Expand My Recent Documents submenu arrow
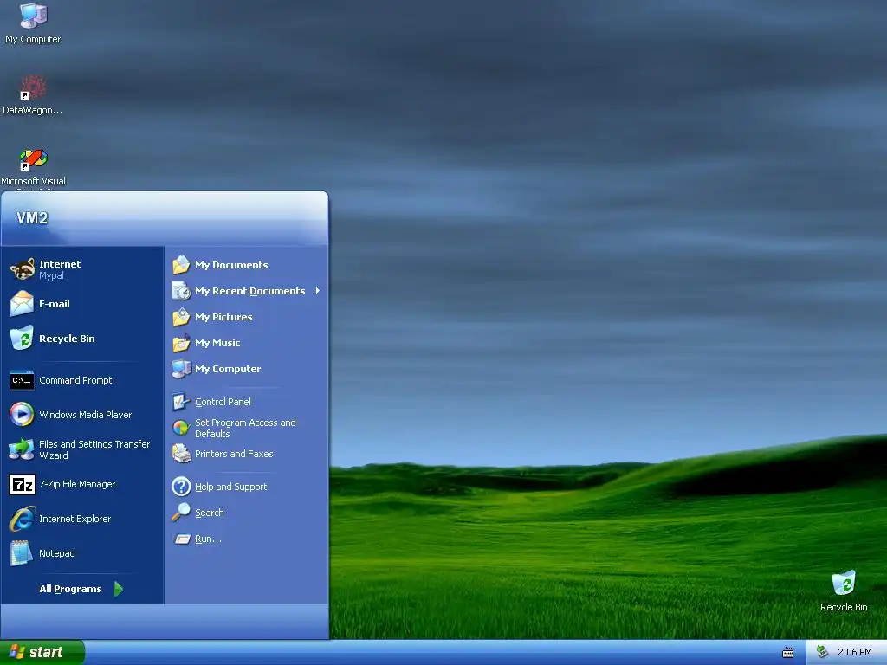887x665 pixels. tap(317, 291)
